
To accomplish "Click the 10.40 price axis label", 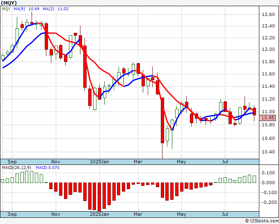I will 268,152.
